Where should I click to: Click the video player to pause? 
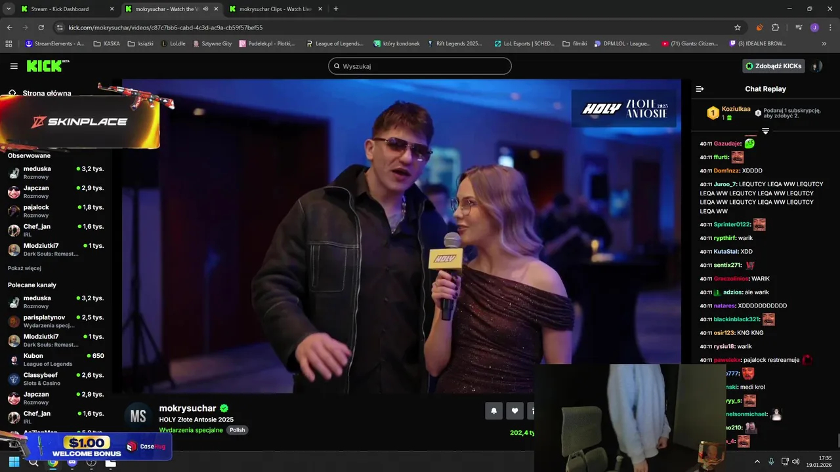[402, 236]
